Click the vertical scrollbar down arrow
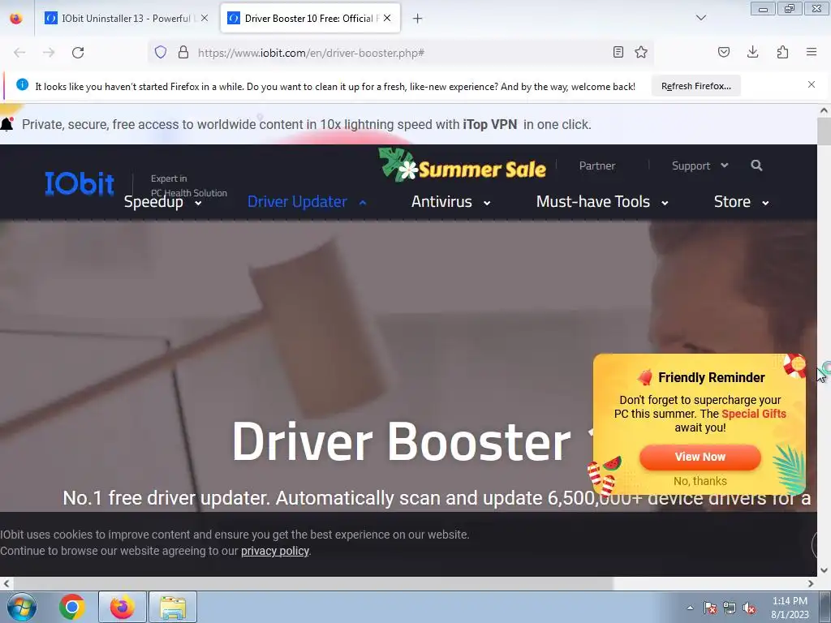Viewport: 831px width, 623px height. click(x=824, y=570)
